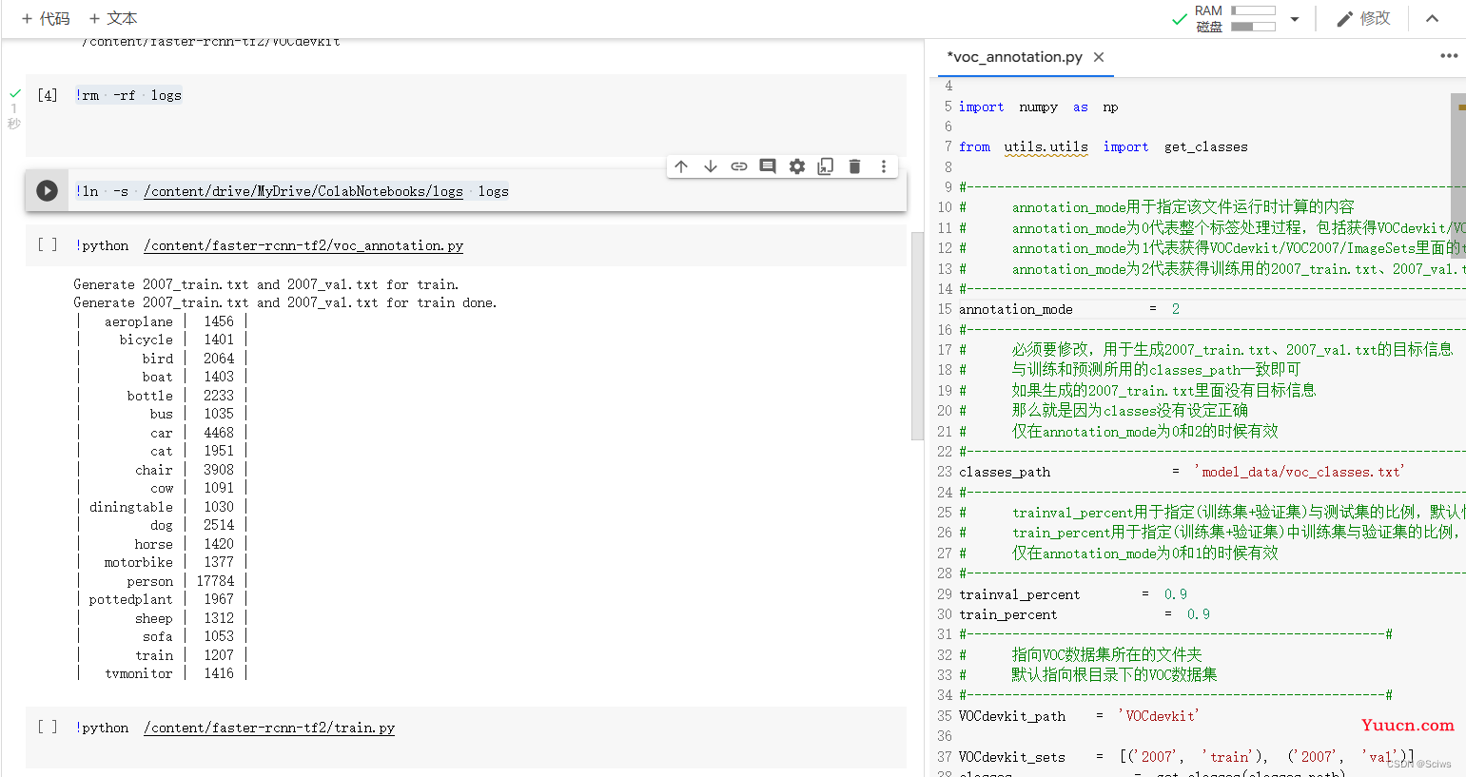1466x777 pixels.
Task: Open the pencil editing mode button
Action: (1363, 18)
